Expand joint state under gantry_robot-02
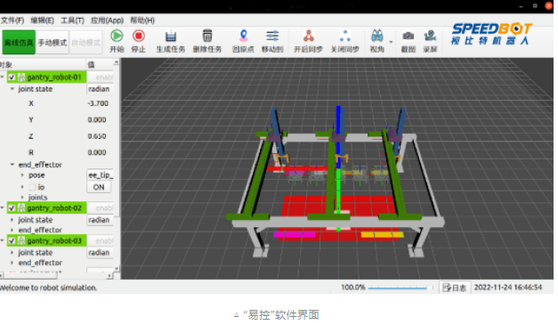The image size is (558, 325). click(x=12, y=220)
